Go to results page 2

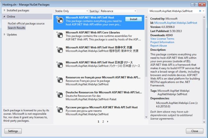pyautogui.click(x=103, y=122)
